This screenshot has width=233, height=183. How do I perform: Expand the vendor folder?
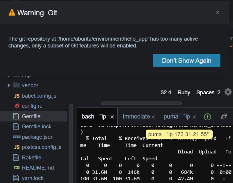click(9, 85)
